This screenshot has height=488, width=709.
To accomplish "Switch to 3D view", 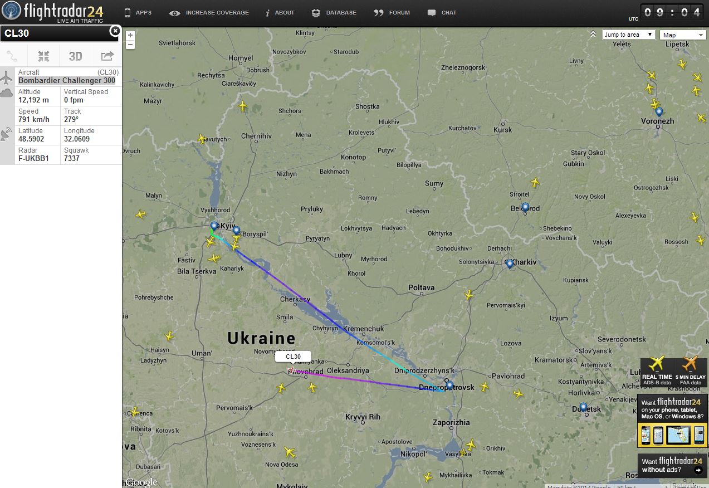I will [75, 56].
